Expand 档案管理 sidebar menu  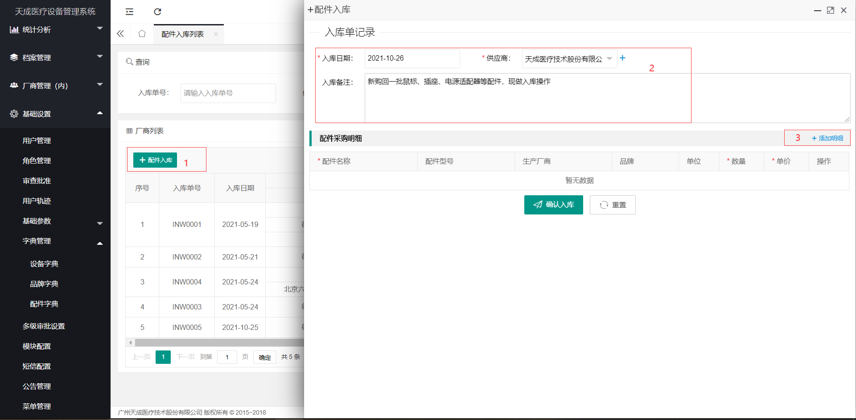55,58
